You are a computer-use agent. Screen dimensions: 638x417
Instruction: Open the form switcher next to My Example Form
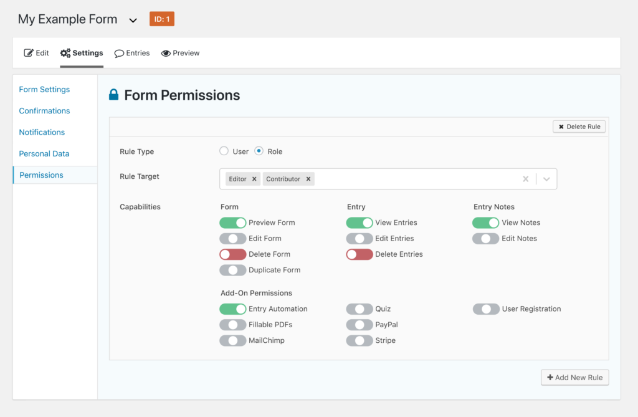[133, 19]
